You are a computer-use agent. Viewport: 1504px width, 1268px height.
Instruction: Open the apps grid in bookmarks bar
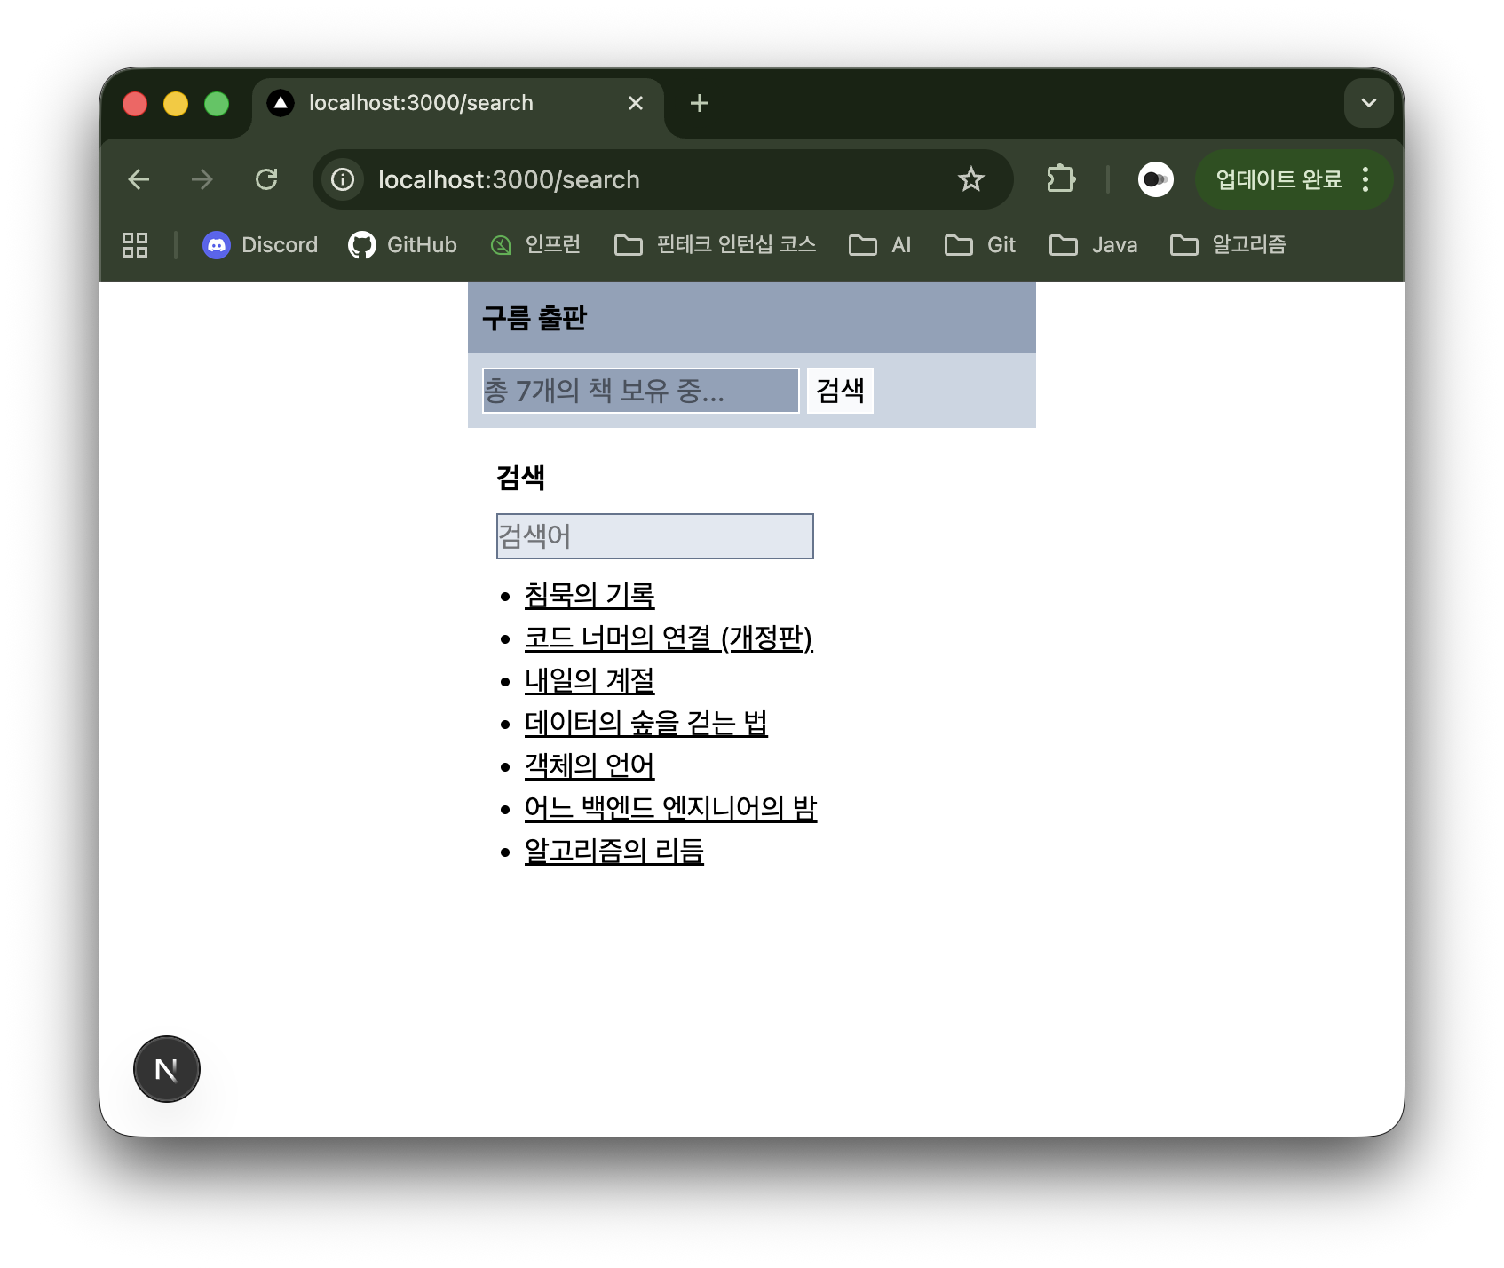(x=135, y=245)
